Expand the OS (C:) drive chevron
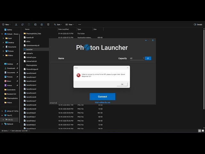 click(3, 120)
